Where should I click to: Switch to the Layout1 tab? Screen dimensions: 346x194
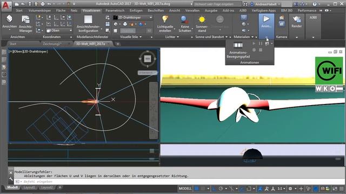pos(29,188)
